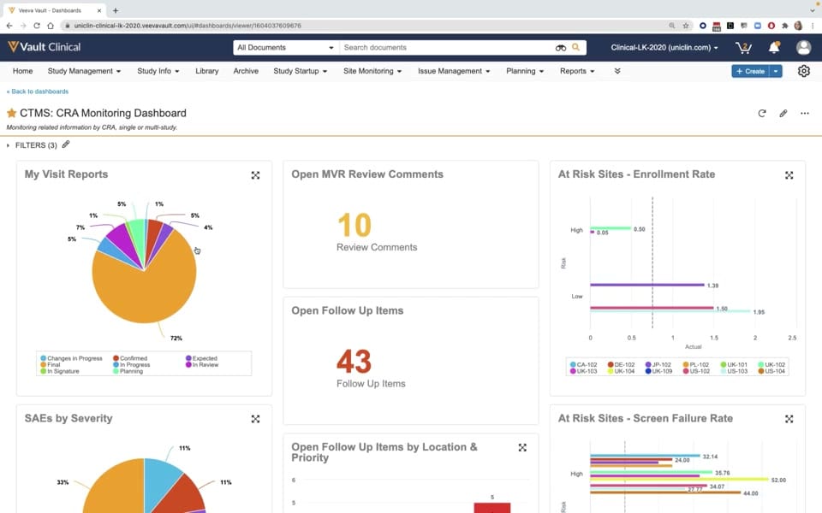Click the DE-102 legend entry

pos(622,365)
